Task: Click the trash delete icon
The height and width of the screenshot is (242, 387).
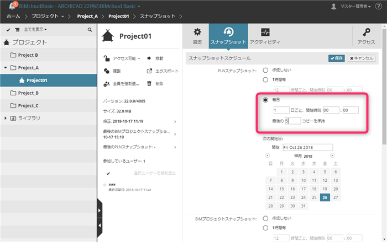Action: (x=149, y=83)
